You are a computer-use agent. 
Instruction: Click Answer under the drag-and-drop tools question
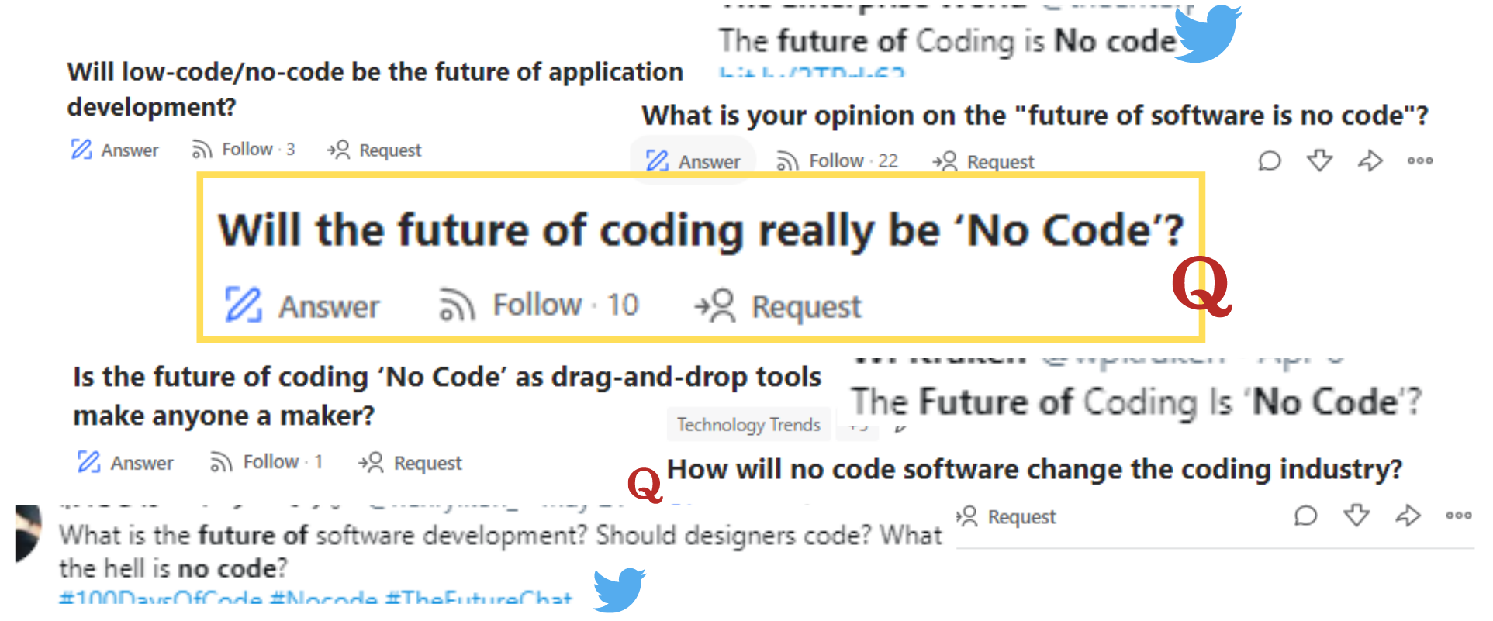click(125, 463)
